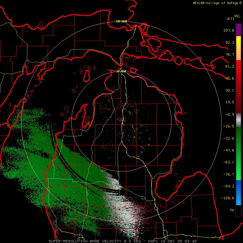Click the Super-Resolution Base Velocity caption
The width and height of the screenshot is (243, 243).
pos(123,241)
